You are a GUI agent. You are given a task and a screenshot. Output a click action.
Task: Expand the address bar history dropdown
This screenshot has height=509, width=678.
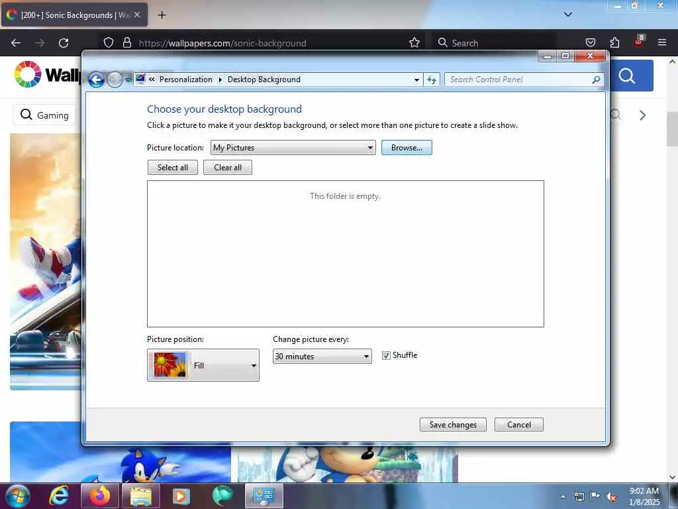pos(416,80)
